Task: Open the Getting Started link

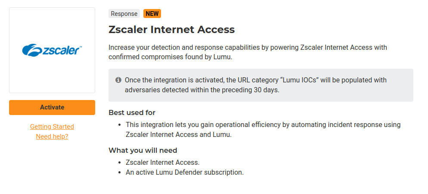Action: [52, 127]
